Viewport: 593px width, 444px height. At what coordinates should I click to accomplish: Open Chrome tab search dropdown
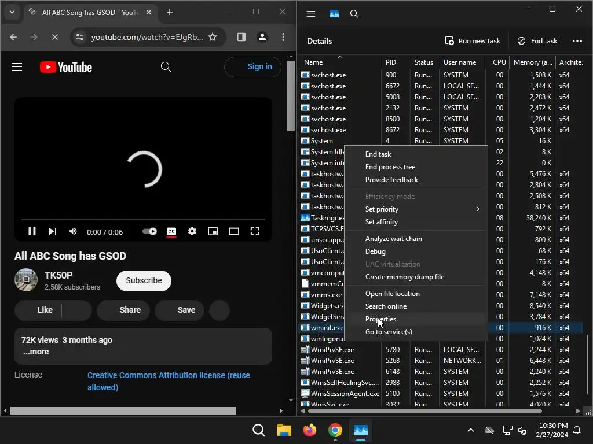click(12, 13)
